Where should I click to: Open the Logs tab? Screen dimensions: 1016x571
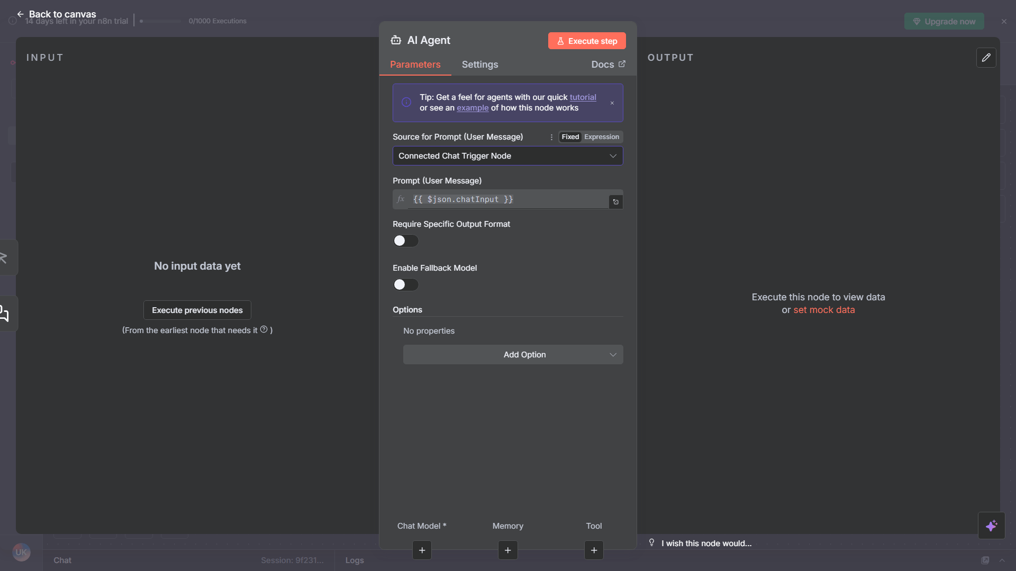click(x=354, y=560)
